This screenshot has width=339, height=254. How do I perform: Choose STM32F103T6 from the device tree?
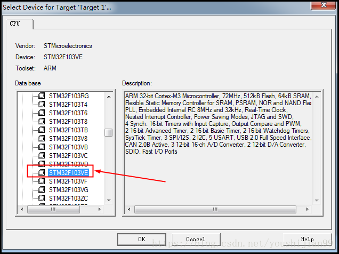(x=68, y=113)
